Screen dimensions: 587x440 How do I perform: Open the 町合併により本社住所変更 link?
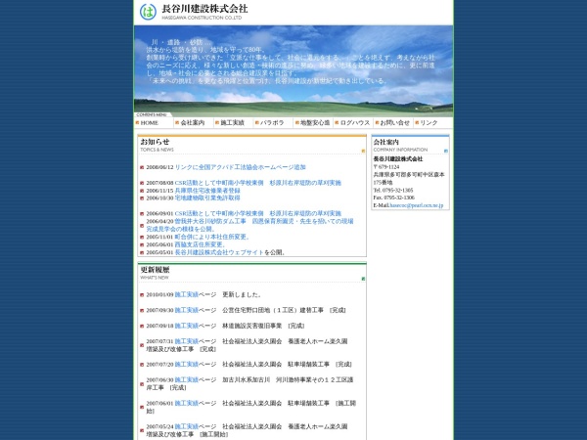point(212,237)
